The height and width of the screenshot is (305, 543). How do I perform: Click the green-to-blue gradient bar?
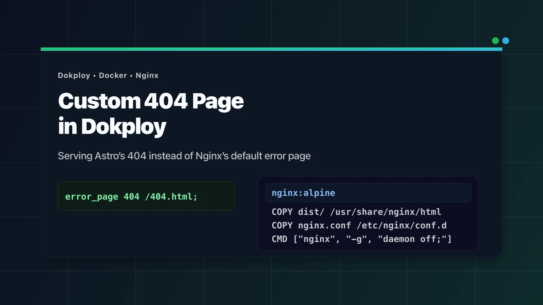271,49
